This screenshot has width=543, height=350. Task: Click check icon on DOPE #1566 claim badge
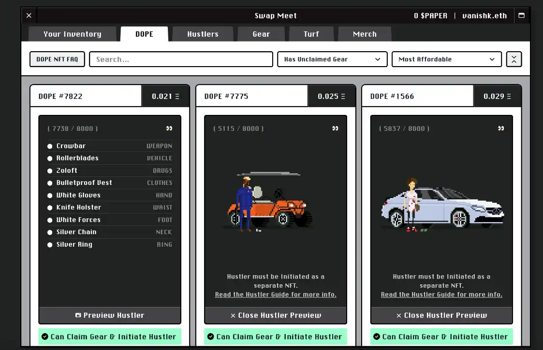[377, 336]
